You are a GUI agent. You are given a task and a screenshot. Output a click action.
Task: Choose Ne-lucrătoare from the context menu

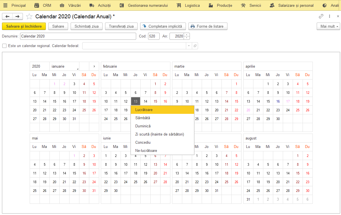[162, 150]
